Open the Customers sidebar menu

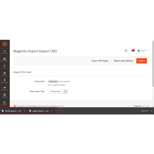pyautogui.click(x=5, y=81)
